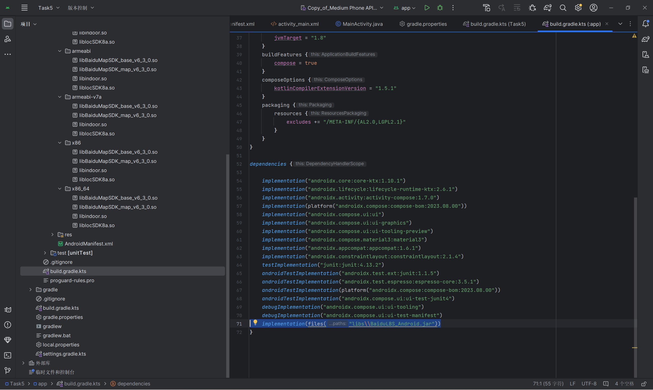Click the green Run app button
This screenshot has height=390, width=653.
[427, 8]
